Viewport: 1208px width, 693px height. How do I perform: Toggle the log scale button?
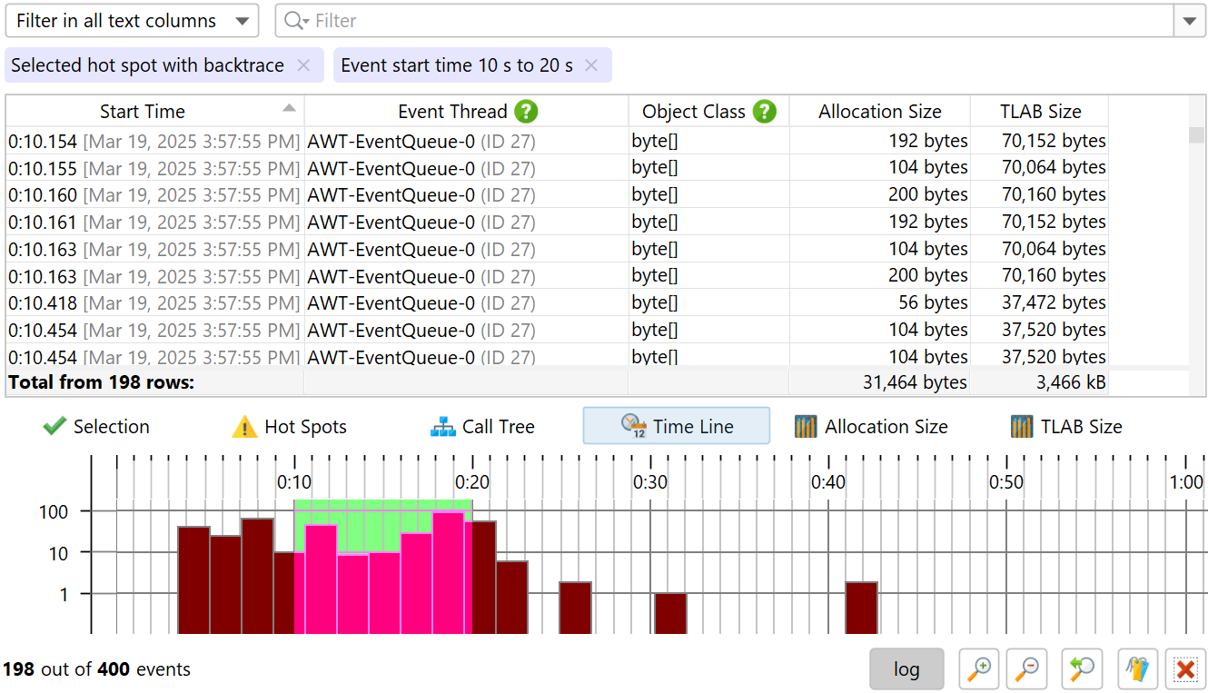click(x=906, y=669)
